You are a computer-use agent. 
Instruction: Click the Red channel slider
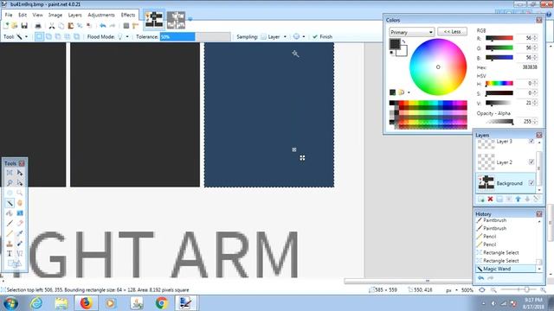499,38
